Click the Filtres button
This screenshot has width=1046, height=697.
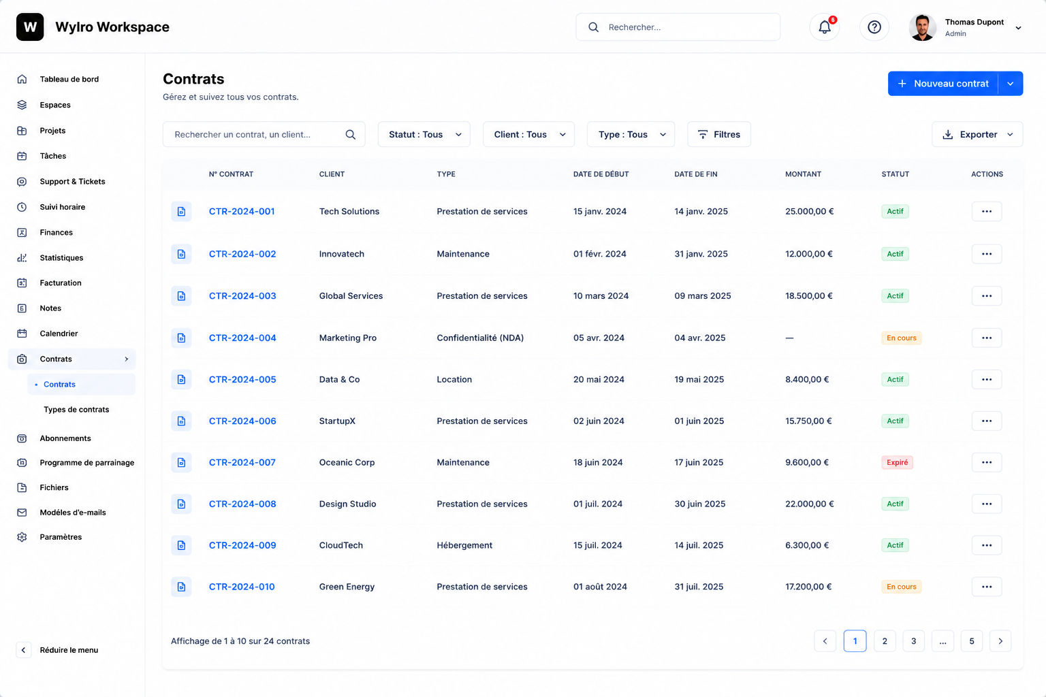719,135
